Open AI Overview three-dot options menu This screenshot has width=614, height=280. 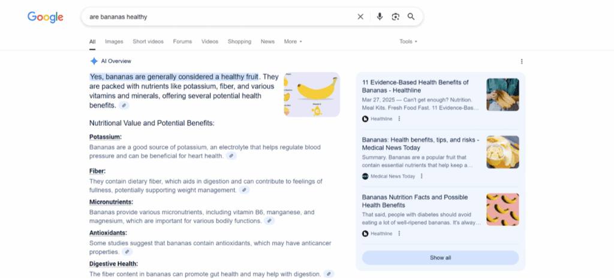[x=522, y=62]
